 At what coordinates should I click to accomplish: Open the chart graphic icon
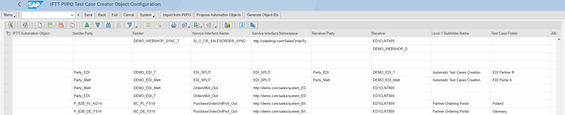coord(227,25)
